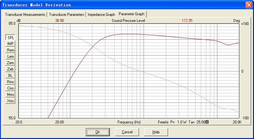
Task: View the Xms graph
Action: click(x=11, y=101)
